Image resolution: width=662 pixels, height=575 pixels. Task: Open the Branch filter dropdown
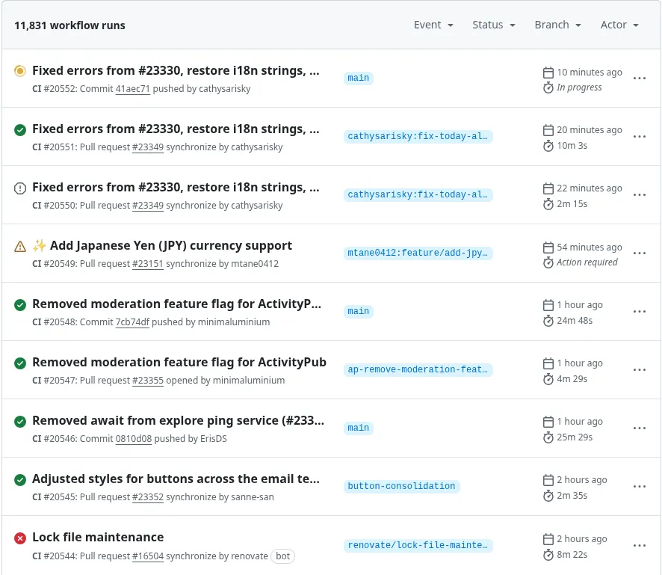click(557, 25)
